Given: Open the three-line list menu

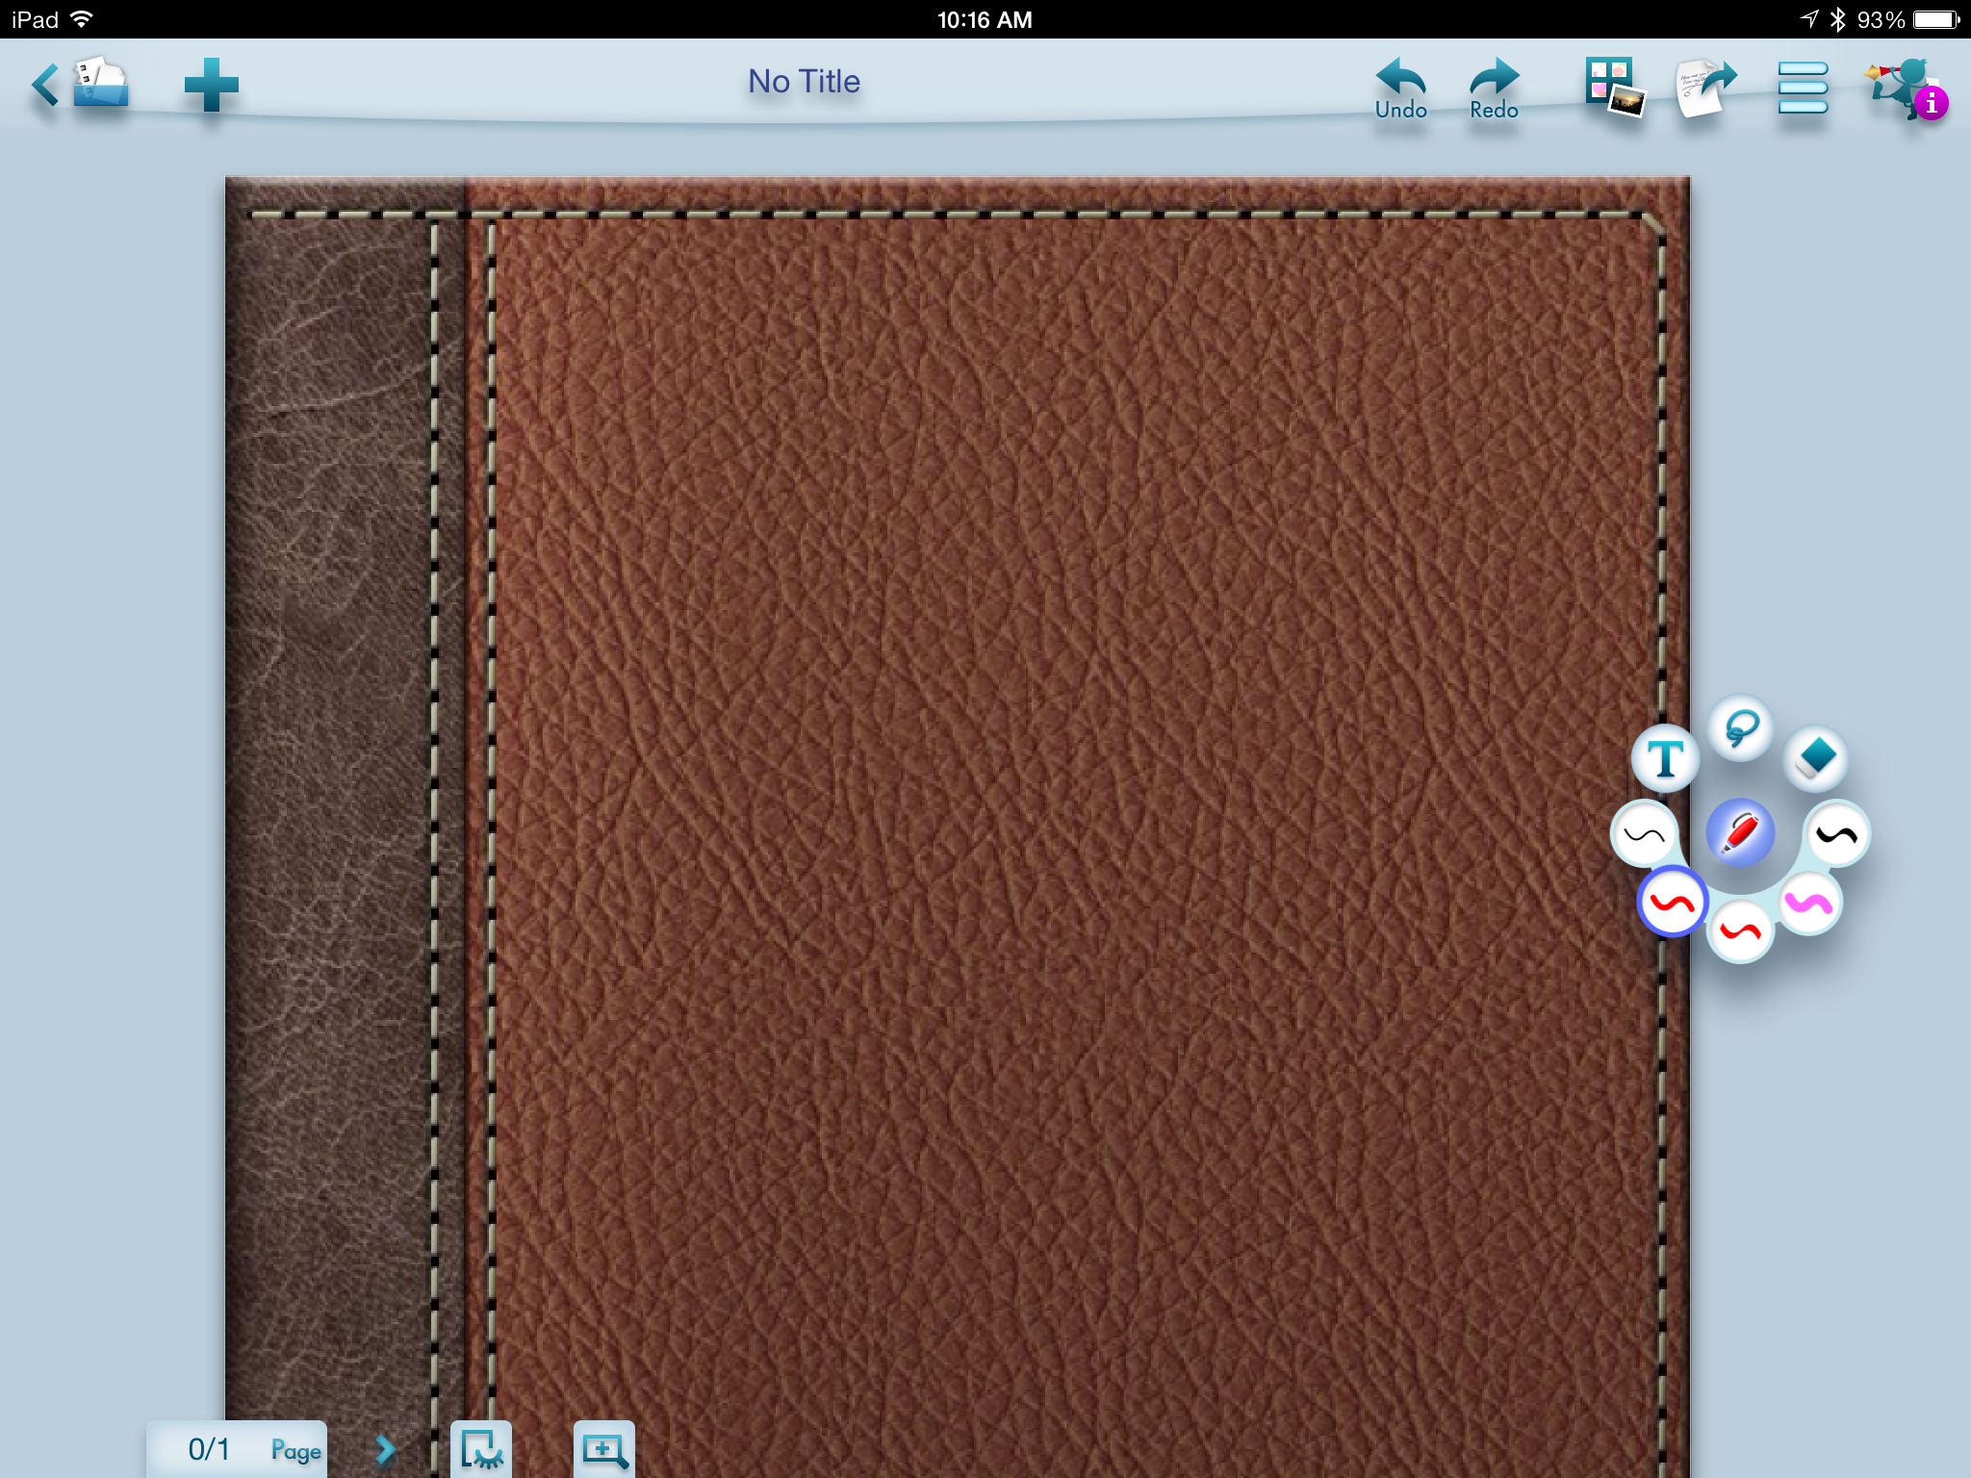Looking at the screenshot, I should [x=1802, y=88].
